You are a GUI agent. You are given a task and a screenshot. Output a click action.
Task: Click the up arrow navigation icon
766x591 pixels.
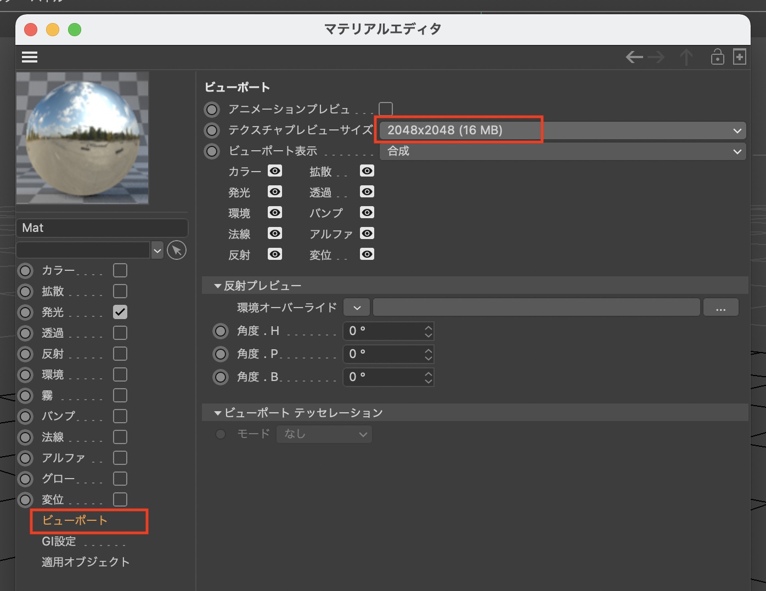[686, 57]
